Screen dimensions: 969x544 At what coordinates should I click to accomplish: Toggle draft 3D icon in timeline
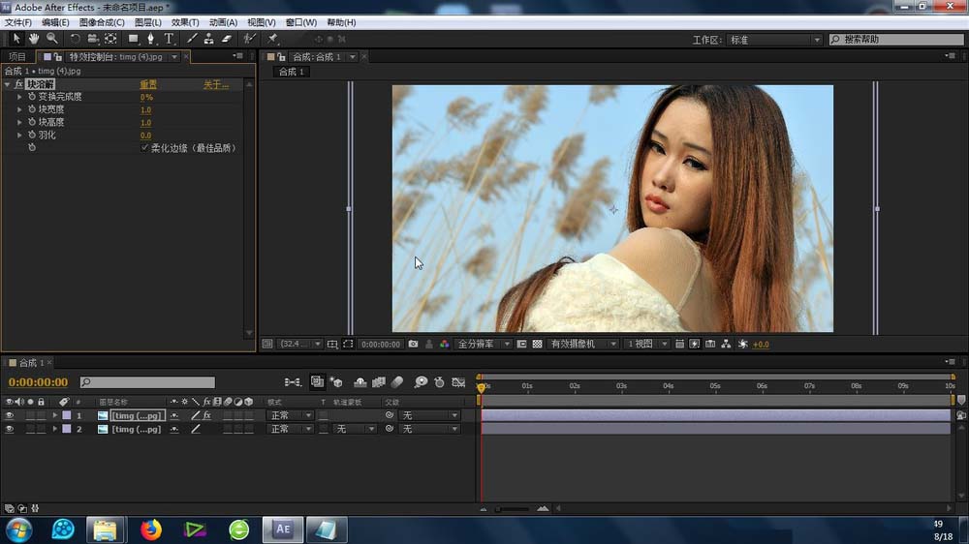(337, 382)
